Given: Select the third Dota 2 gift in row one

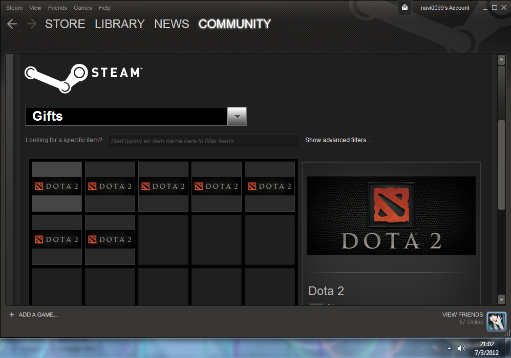Looking at the screenshot, I should pos(163,187).
